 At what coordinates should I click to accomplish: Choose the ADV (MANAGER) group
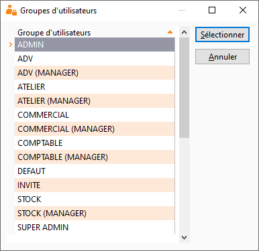pyautogui.click(x=95, y=73)
